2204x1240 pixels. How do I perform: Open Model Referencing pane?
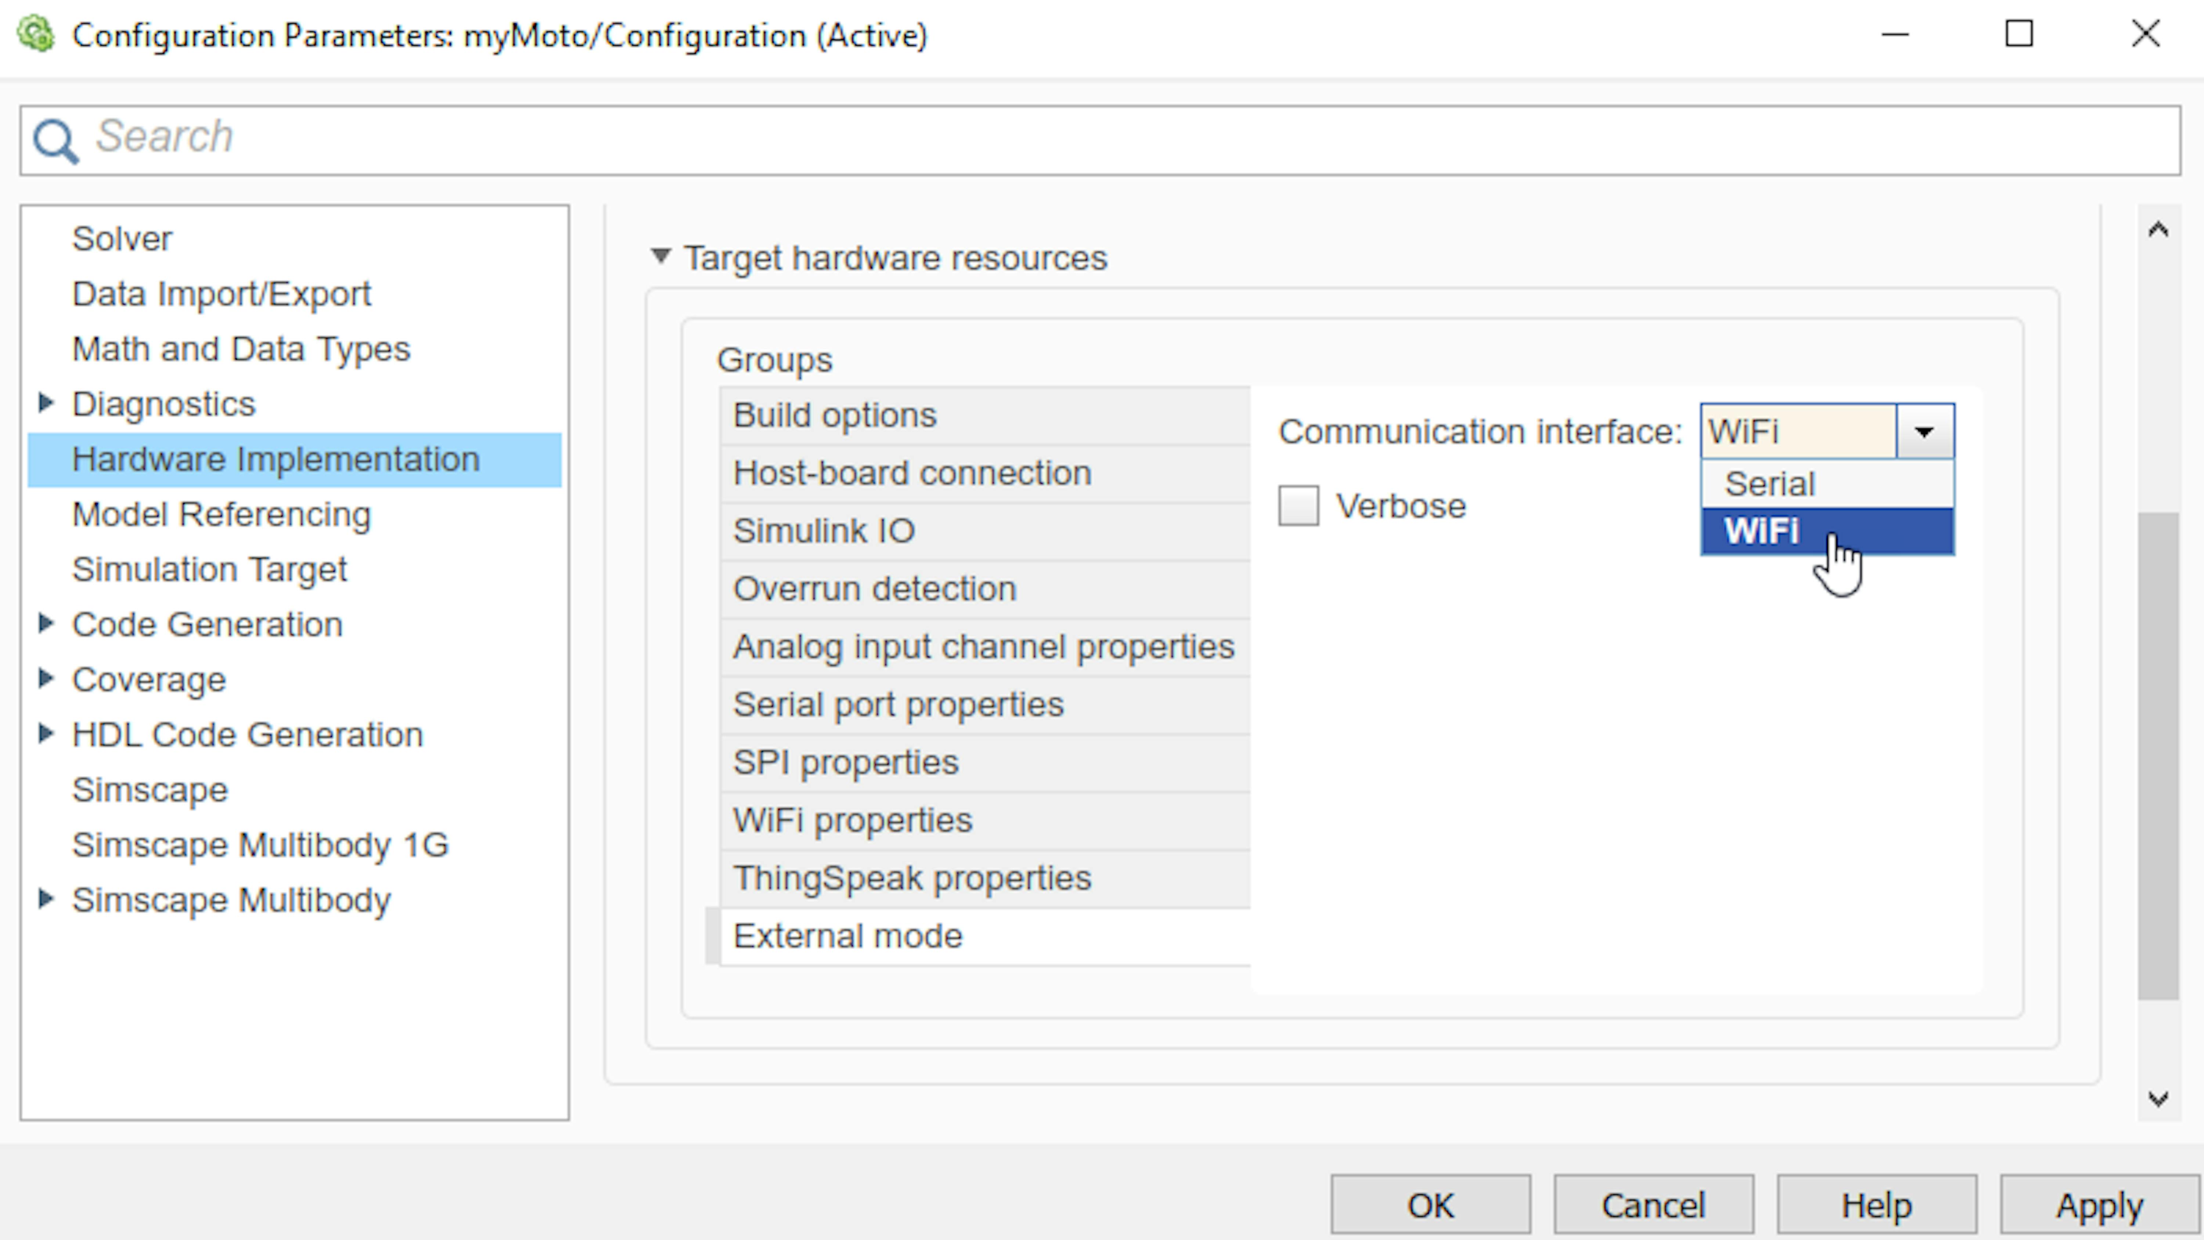click(222, 514)
